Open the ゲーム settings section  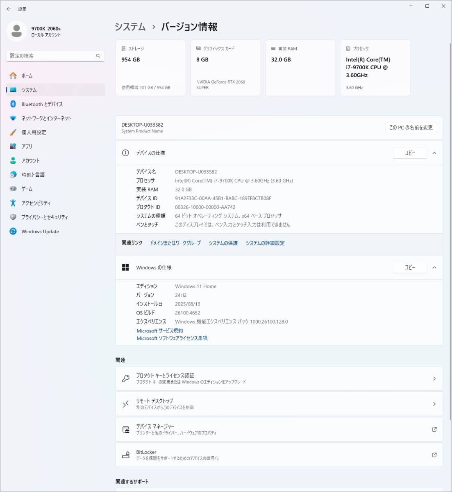point(27,189)
